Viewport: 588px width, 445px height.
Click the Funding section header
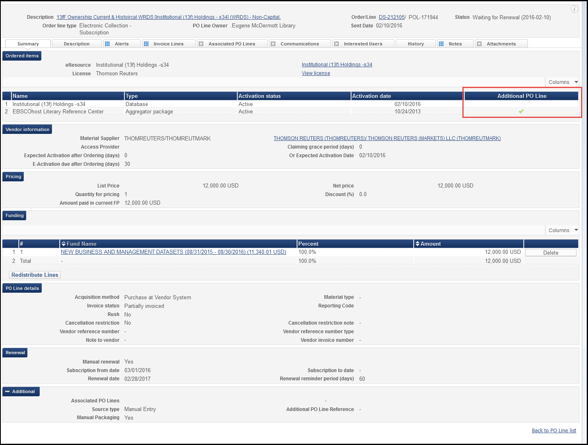tap(15, 216)
